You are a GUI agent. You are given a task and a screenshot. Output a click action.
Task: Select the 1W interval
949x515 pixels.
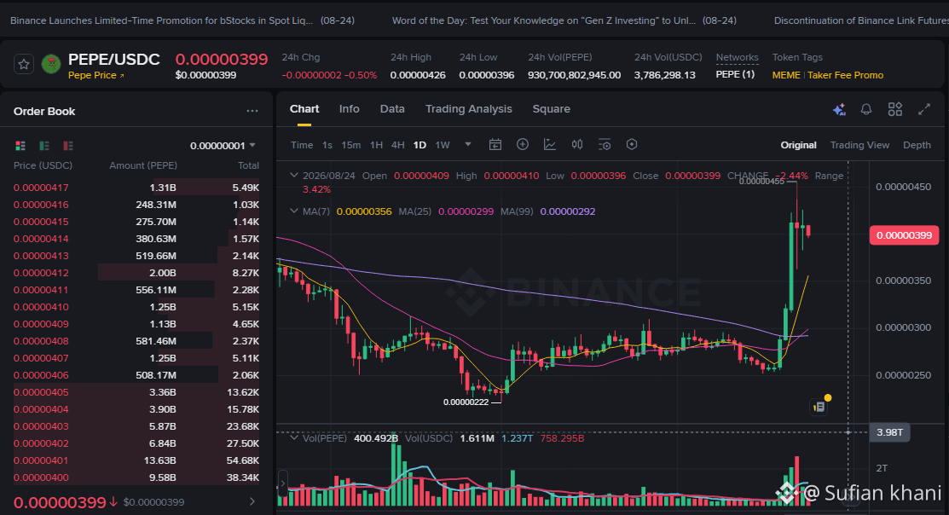443,145
